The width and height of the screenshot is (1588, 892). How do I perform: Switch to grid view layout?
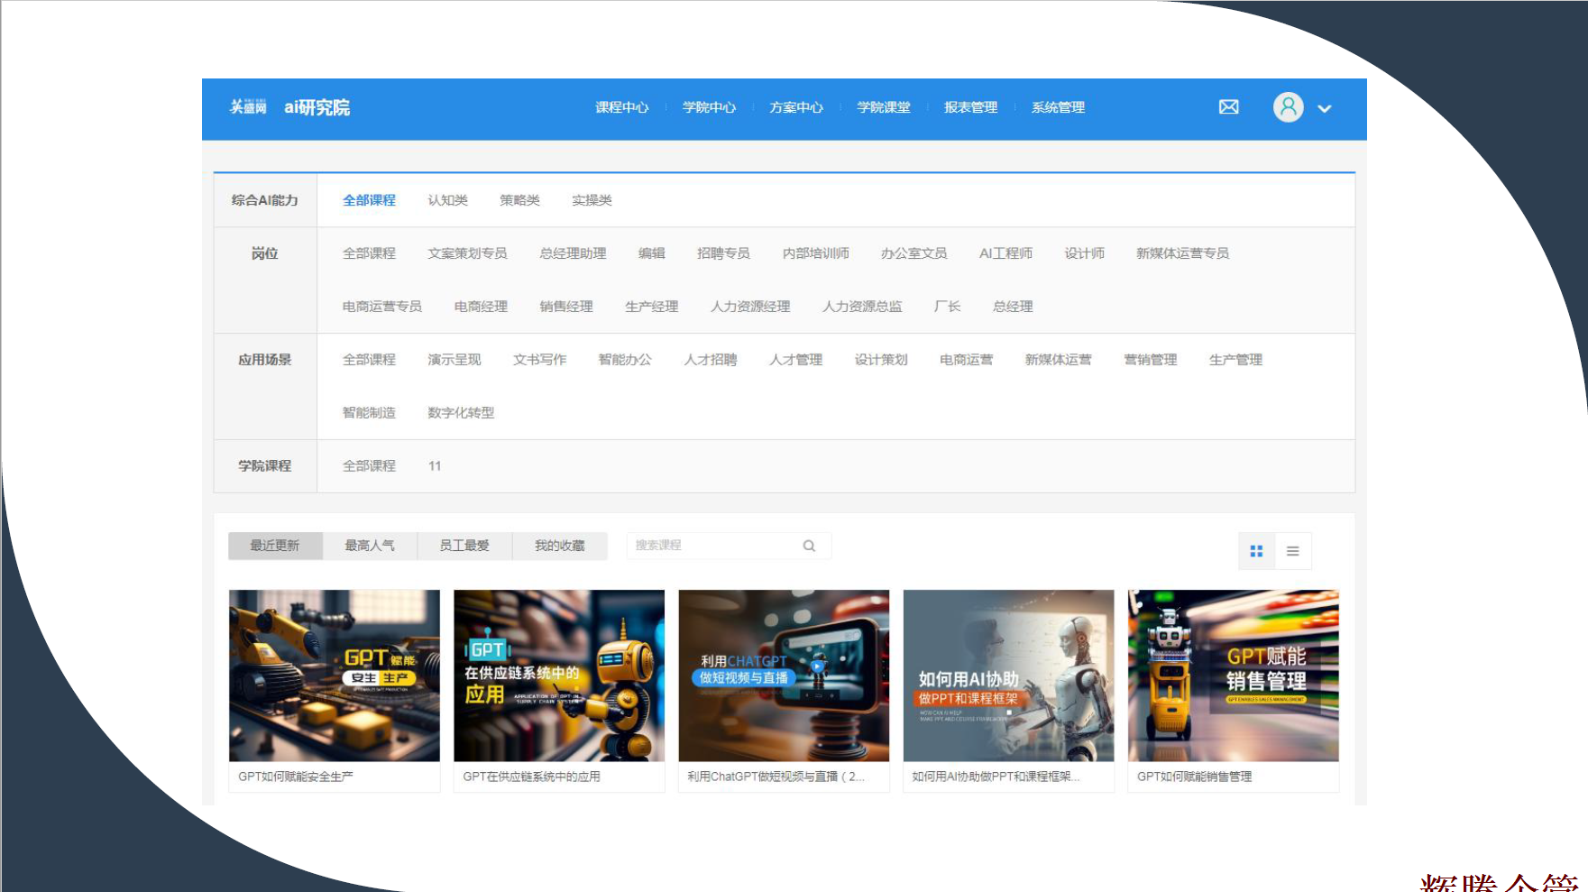click(1256, 551)
